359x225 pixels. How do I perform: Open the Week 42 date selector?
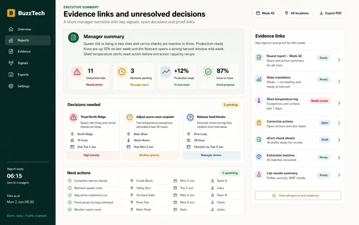click(x=265, y=13)
